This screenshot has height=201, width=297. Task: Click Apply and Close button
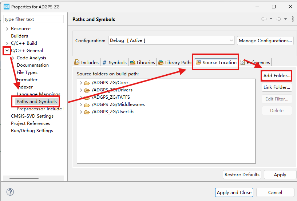234,193
